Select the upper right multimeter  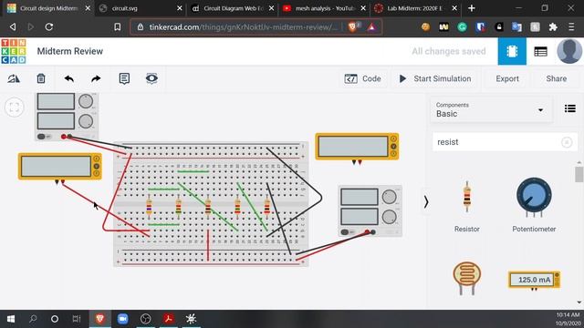click(357, 147)
